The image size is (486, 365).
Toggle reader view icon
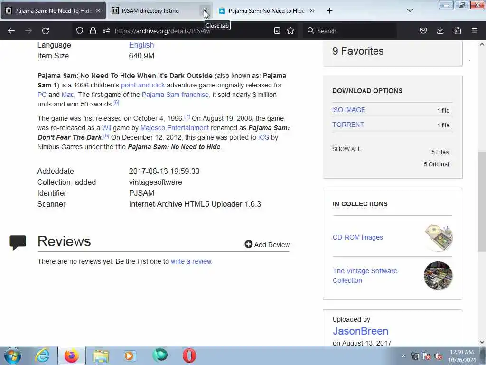pos(277,30)
